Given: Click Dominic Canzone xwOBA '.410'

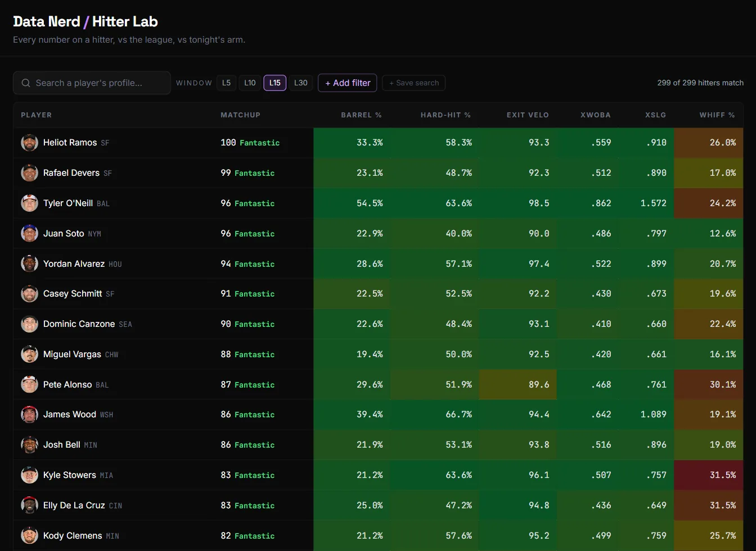Looking at the screenshot, I should coord(601,324).
